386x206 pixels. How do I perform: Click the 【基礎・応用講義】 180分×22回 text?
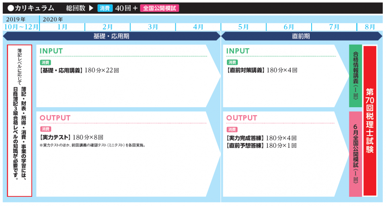click(79, 70)
